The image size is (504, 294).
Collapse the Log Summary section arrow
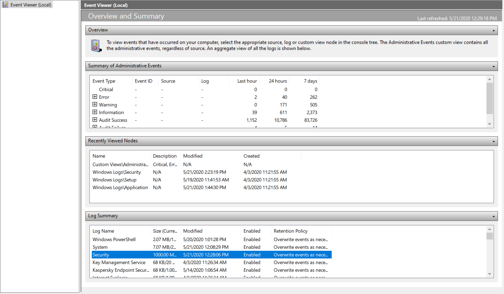pyautogui.click(x=493, y=216)
